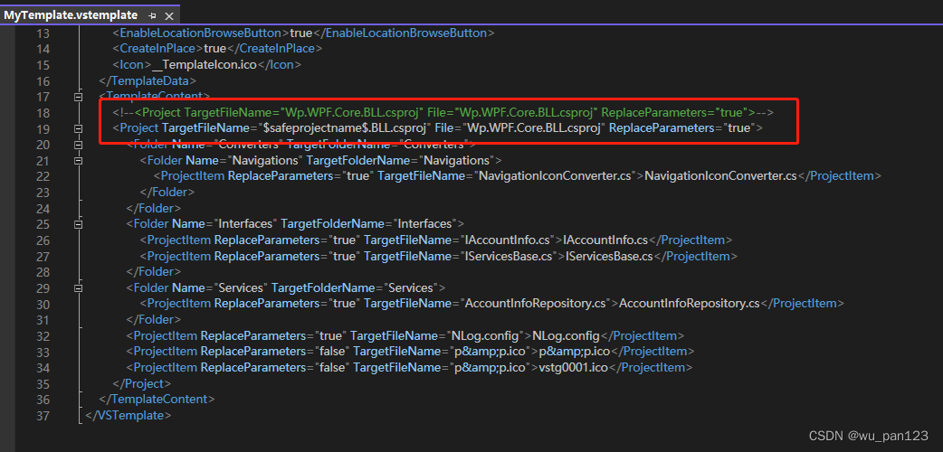Click the closing VSTemplate tag
This screenshot has width=943, height=452.
(x=129, y=415)
